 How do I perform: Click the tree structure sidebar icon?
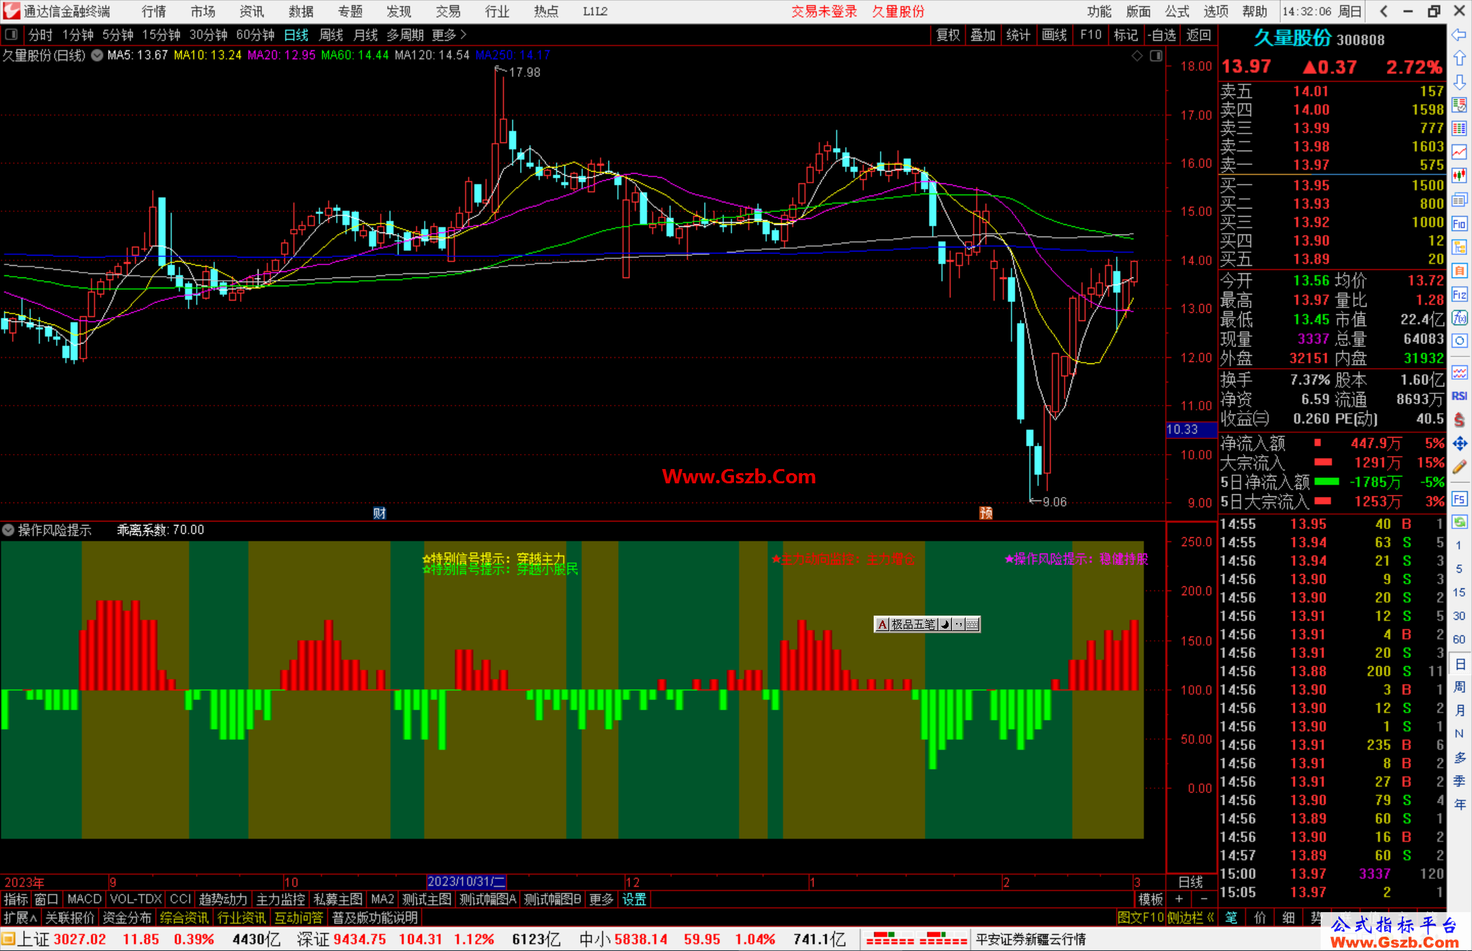point(1459,247)
